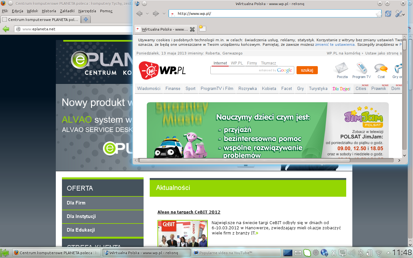Image resolution: width=413 pixels, height=258 pixels.
Task: Reload the wp.pl page in rekonq
Action: coord(388,14)
